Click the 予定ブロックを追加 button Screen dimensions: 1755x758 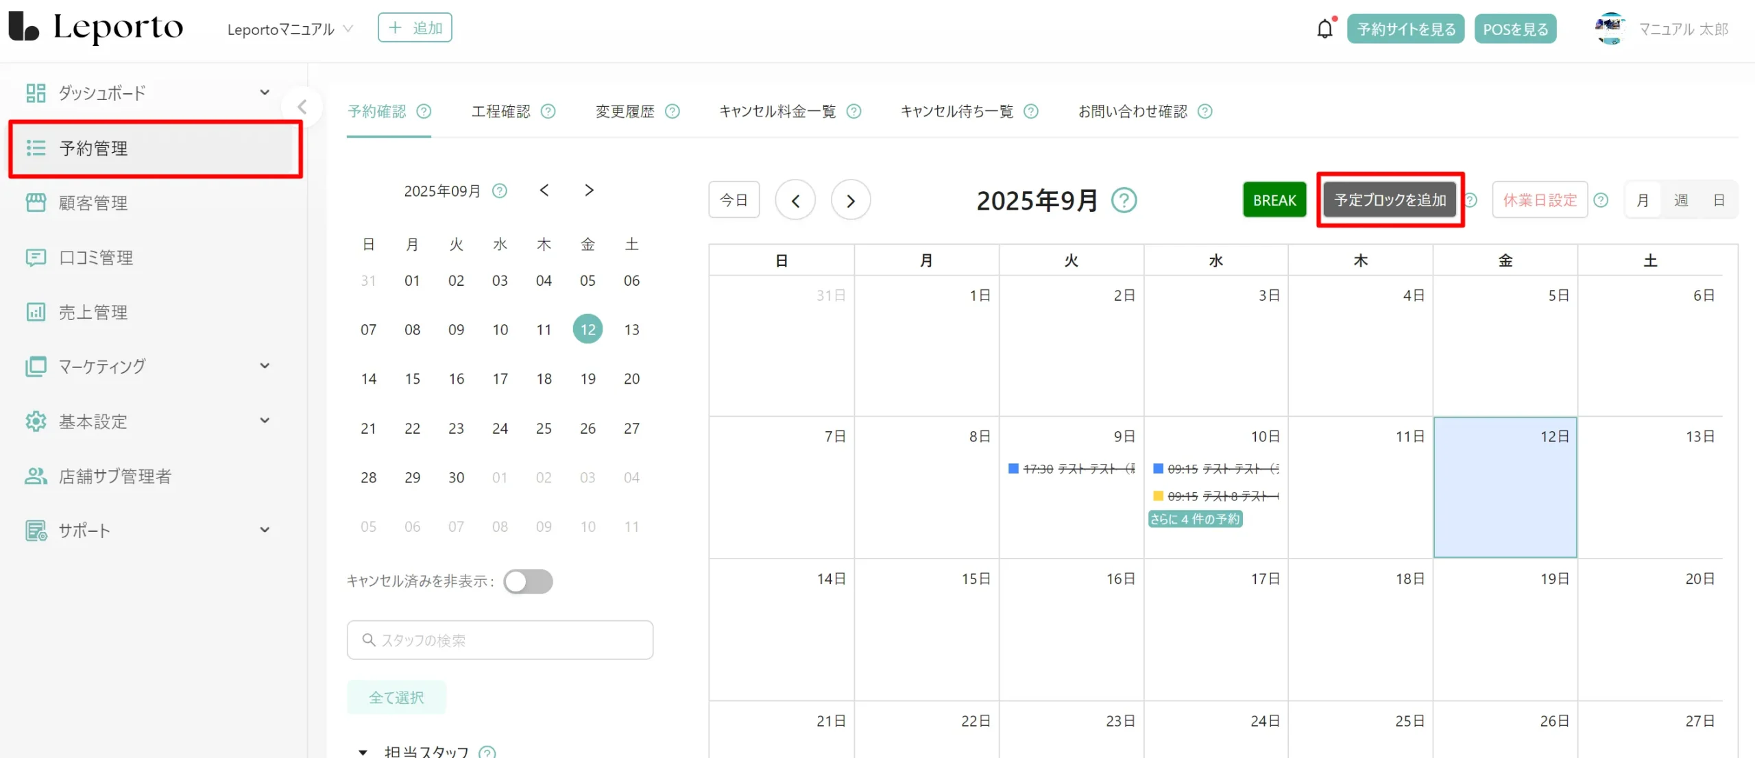coord(1390,200)
